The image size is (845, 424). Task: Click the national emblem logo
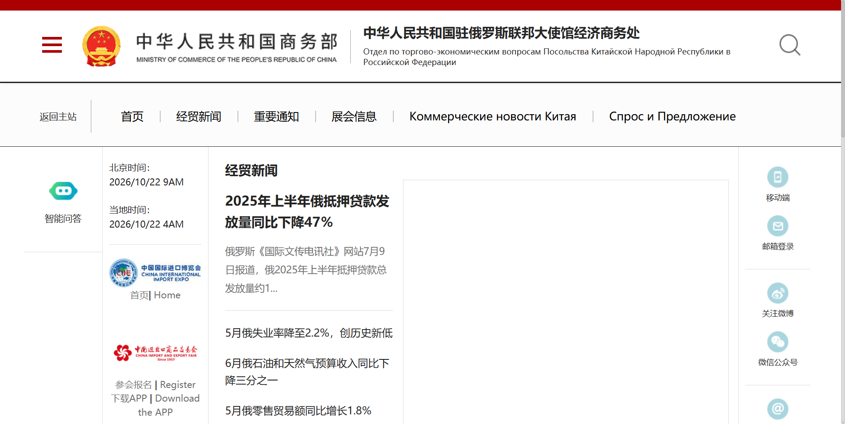[x=101, y=46]
